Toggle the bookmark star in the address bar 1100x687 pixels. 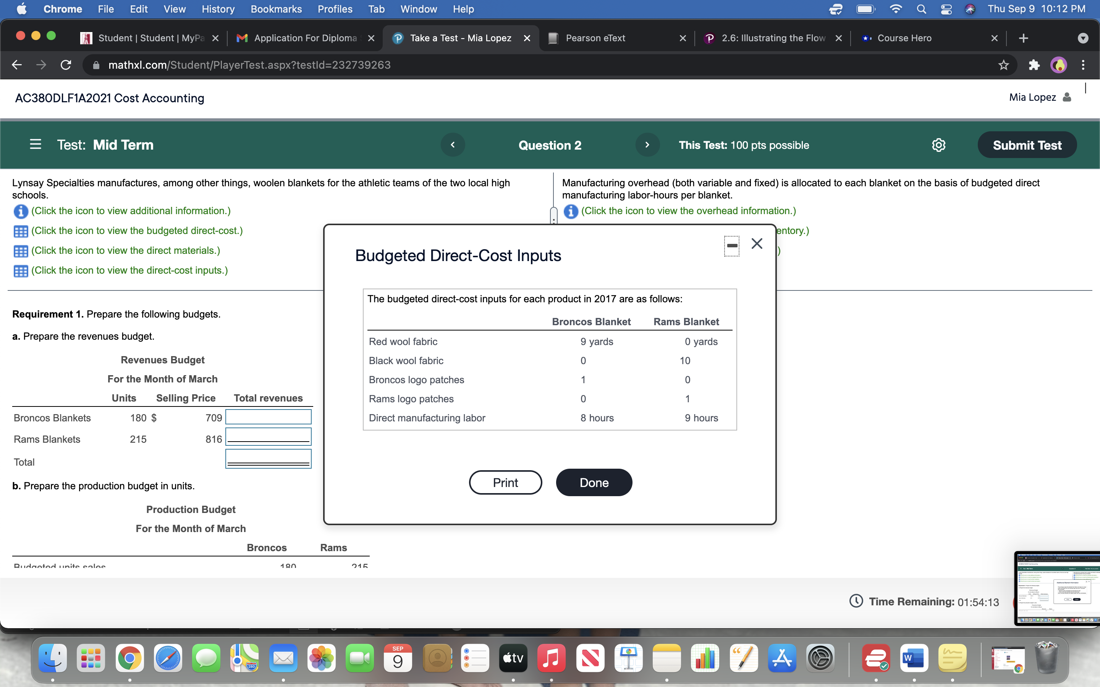(1003, 65)
